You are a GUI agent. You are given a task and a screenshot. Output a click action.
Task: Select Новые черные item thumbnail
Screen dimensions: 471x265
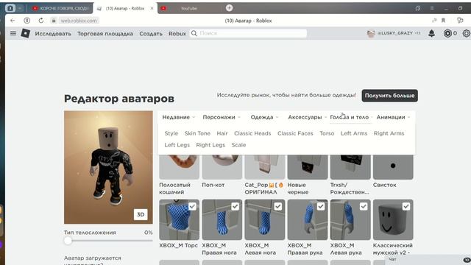tap(308, 167)
